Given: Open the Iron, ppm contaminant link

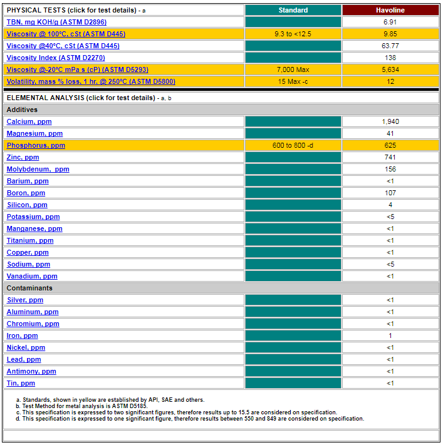Looking at the screenshot, I should 22,335.
